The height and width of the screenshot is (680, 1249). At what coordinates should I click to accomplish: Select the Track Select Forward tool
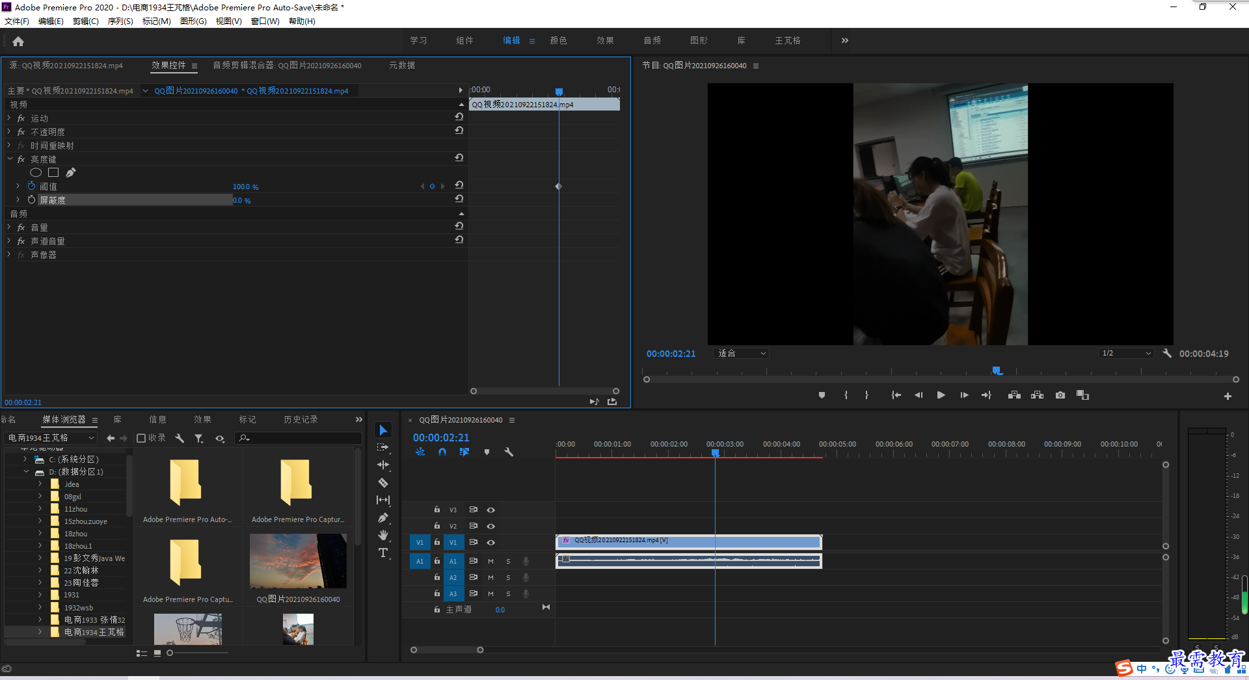[x=383, y=447]
